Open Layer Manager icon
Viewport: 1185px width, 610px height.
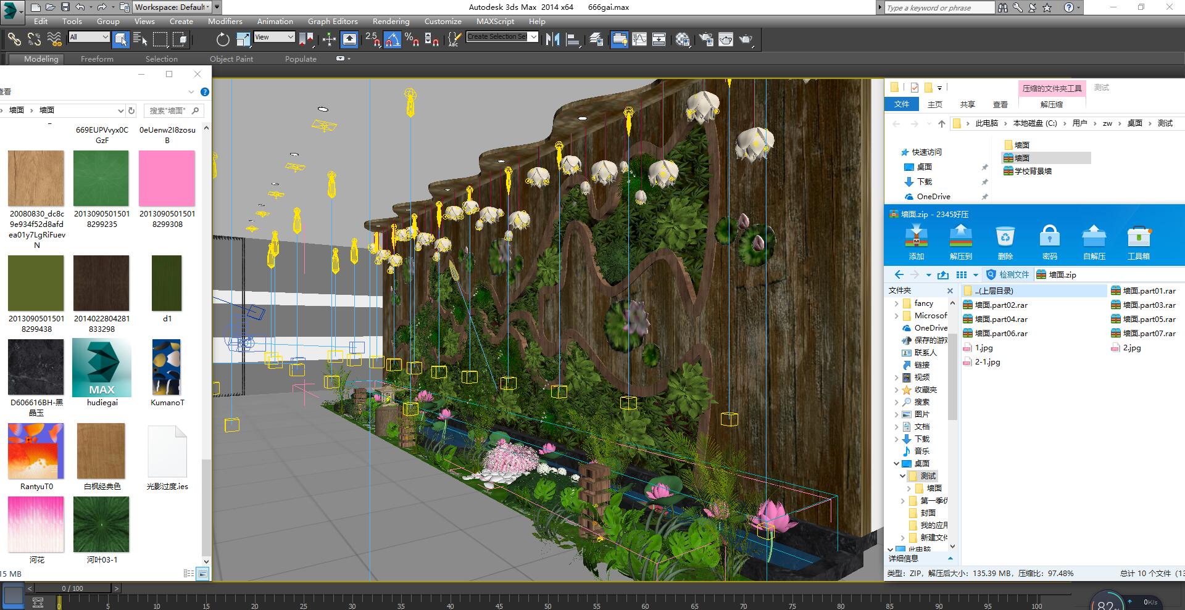pyautogui.click(x=596, y=39)
